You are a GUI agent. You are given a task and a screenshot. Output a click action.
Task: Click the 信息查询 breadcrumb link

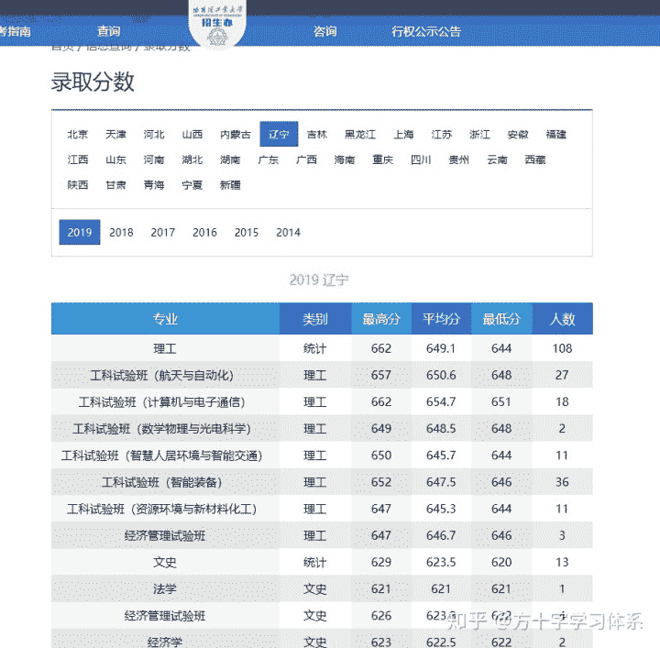(108, 46)
